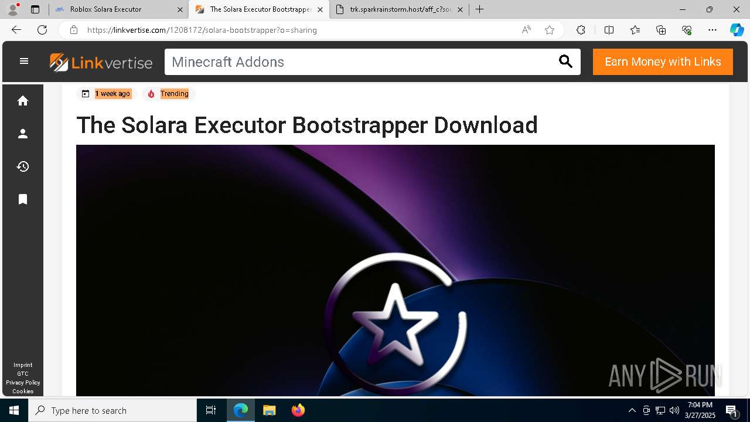Launch Firefox from taskbar

(298, 410)
